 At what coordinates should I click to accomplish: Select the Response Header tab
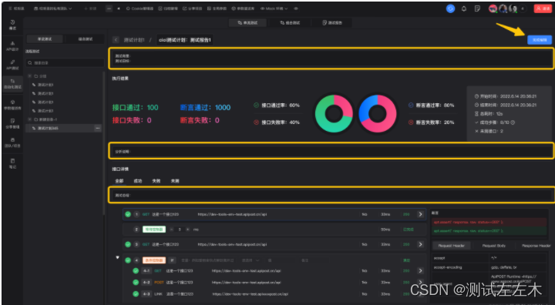tap(536, 246)
